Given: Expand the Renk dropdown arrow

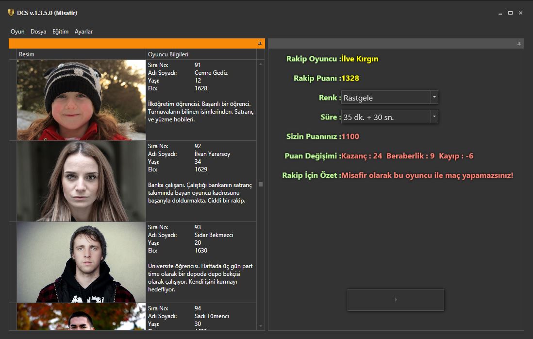Looking at the screenshot, I should pos(434,97).
